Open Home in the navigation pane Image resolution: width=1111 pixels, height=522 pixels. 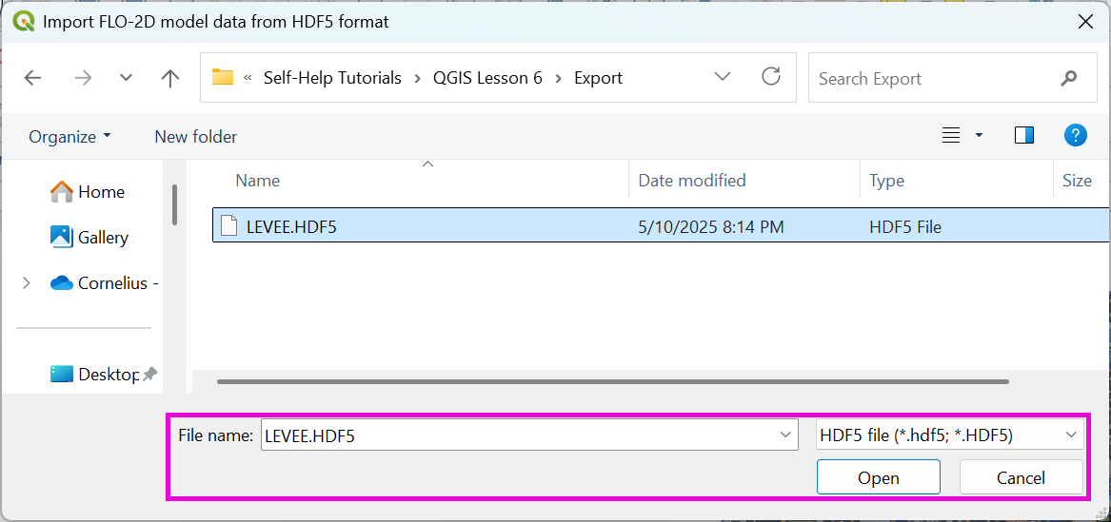101,192
